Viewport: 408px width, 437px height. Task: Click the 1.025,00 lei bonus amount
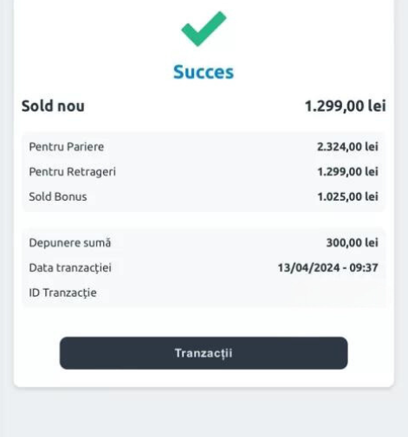[x=347, y=196]
